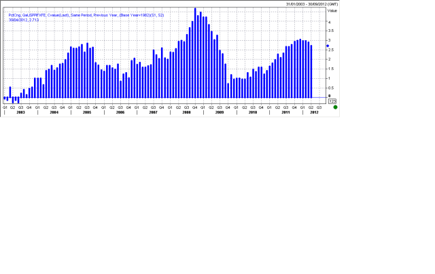The width and height of the screenshot is (435, 274).
Task: Select the 2012 year label on the timeline
Action: pyautogui.click(x=314, y=112)
